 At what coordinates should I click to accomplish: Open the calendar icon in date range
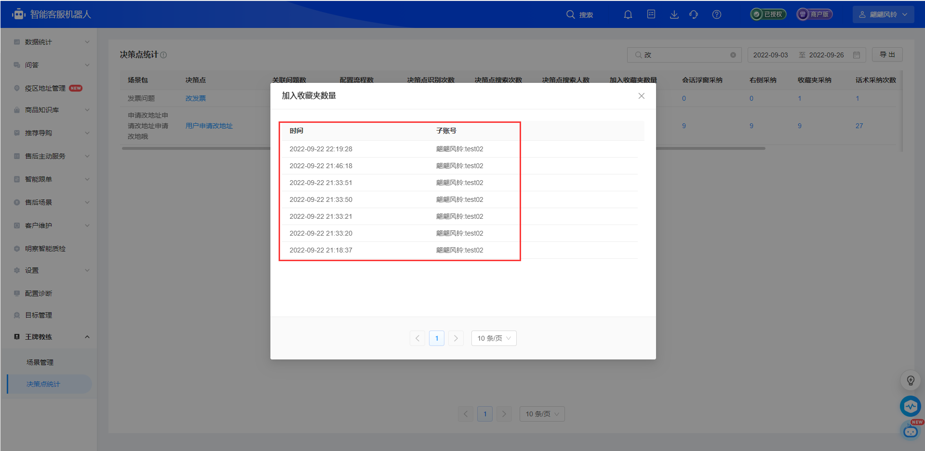[857, 55]
